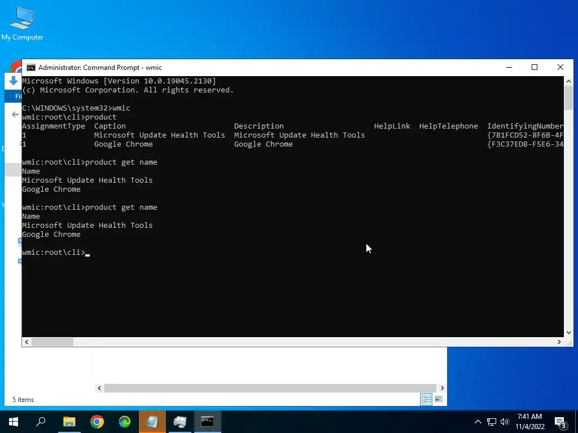Click the Caption column header text
Viewport: 578px width, 433px height.
(110, 126)
